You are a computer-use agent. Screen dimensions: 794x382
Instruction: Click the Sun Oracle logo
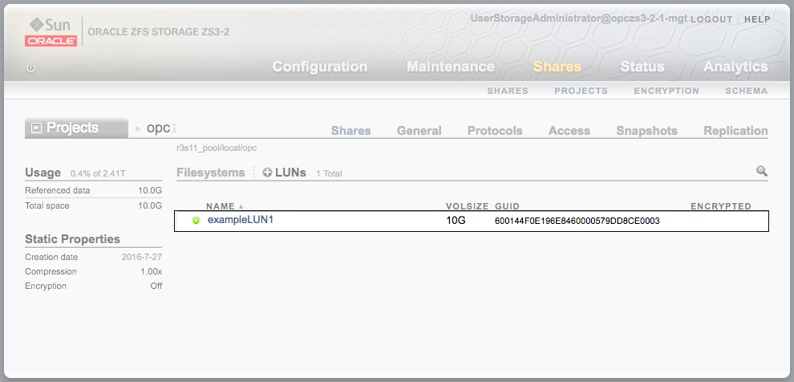[x=51, y=32]
